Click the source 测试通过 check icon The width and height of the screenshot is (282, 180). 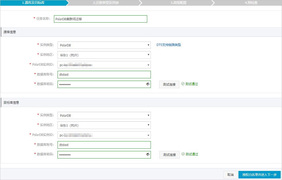(183, 84)
